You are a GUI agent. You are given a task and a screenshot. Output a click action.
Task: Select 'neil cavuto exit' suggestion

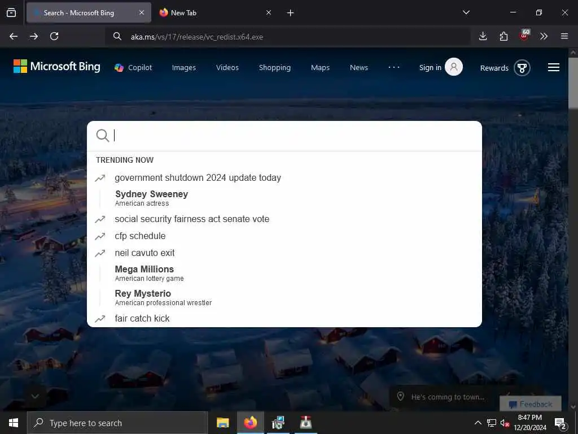284,253
